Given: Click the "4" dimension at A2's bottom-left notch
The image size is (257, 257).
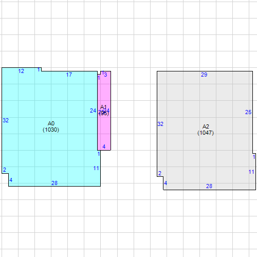Looking at the screenshot, I should pos(166,183).
